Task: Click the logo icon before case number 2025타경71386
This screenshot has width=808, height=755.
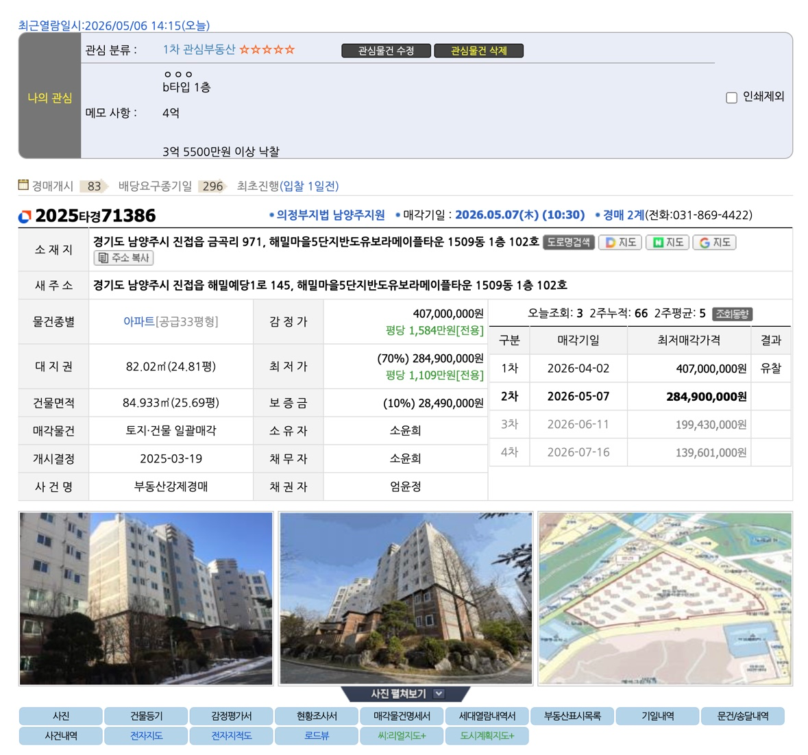Action: click(x=25, y=216)
